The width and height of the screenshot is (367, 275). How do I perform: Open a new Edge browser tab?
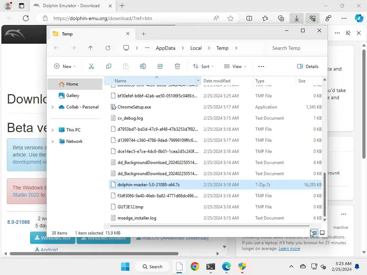122,6
